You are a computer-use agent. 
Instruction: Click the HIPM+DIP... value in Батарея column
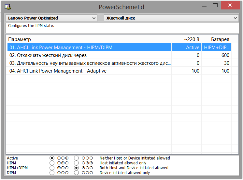tap(217, 48)
